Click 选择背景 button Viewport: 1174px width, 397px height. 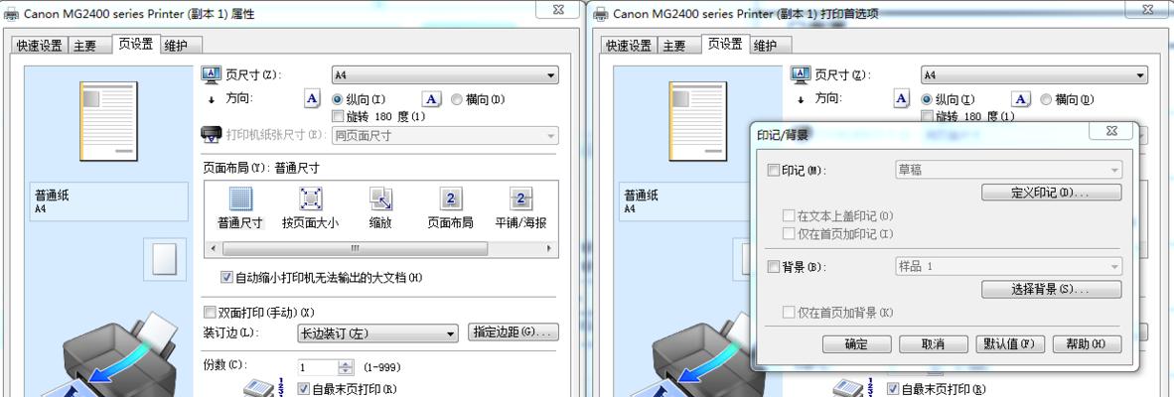[x=1051, y=290]
